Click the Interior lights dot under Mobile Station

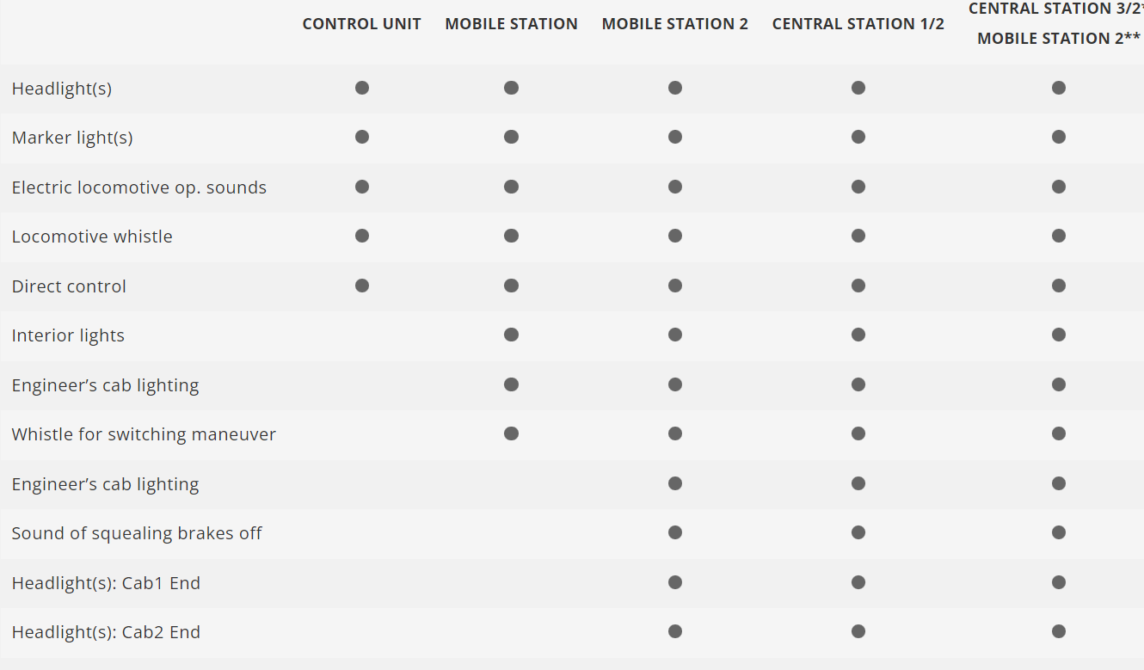[x=511, y=335]
